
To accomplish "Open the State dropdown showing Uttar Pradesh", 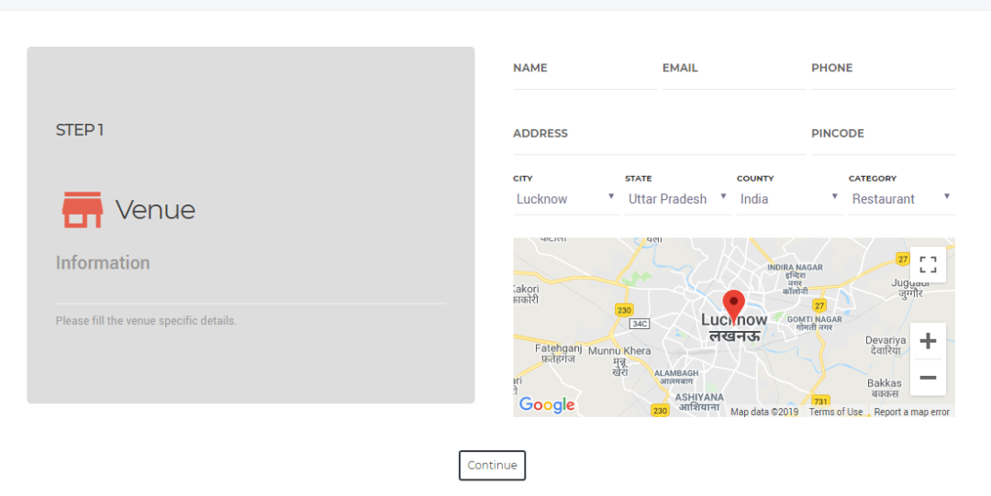I will pyautogui.click(x=677, y=199).
